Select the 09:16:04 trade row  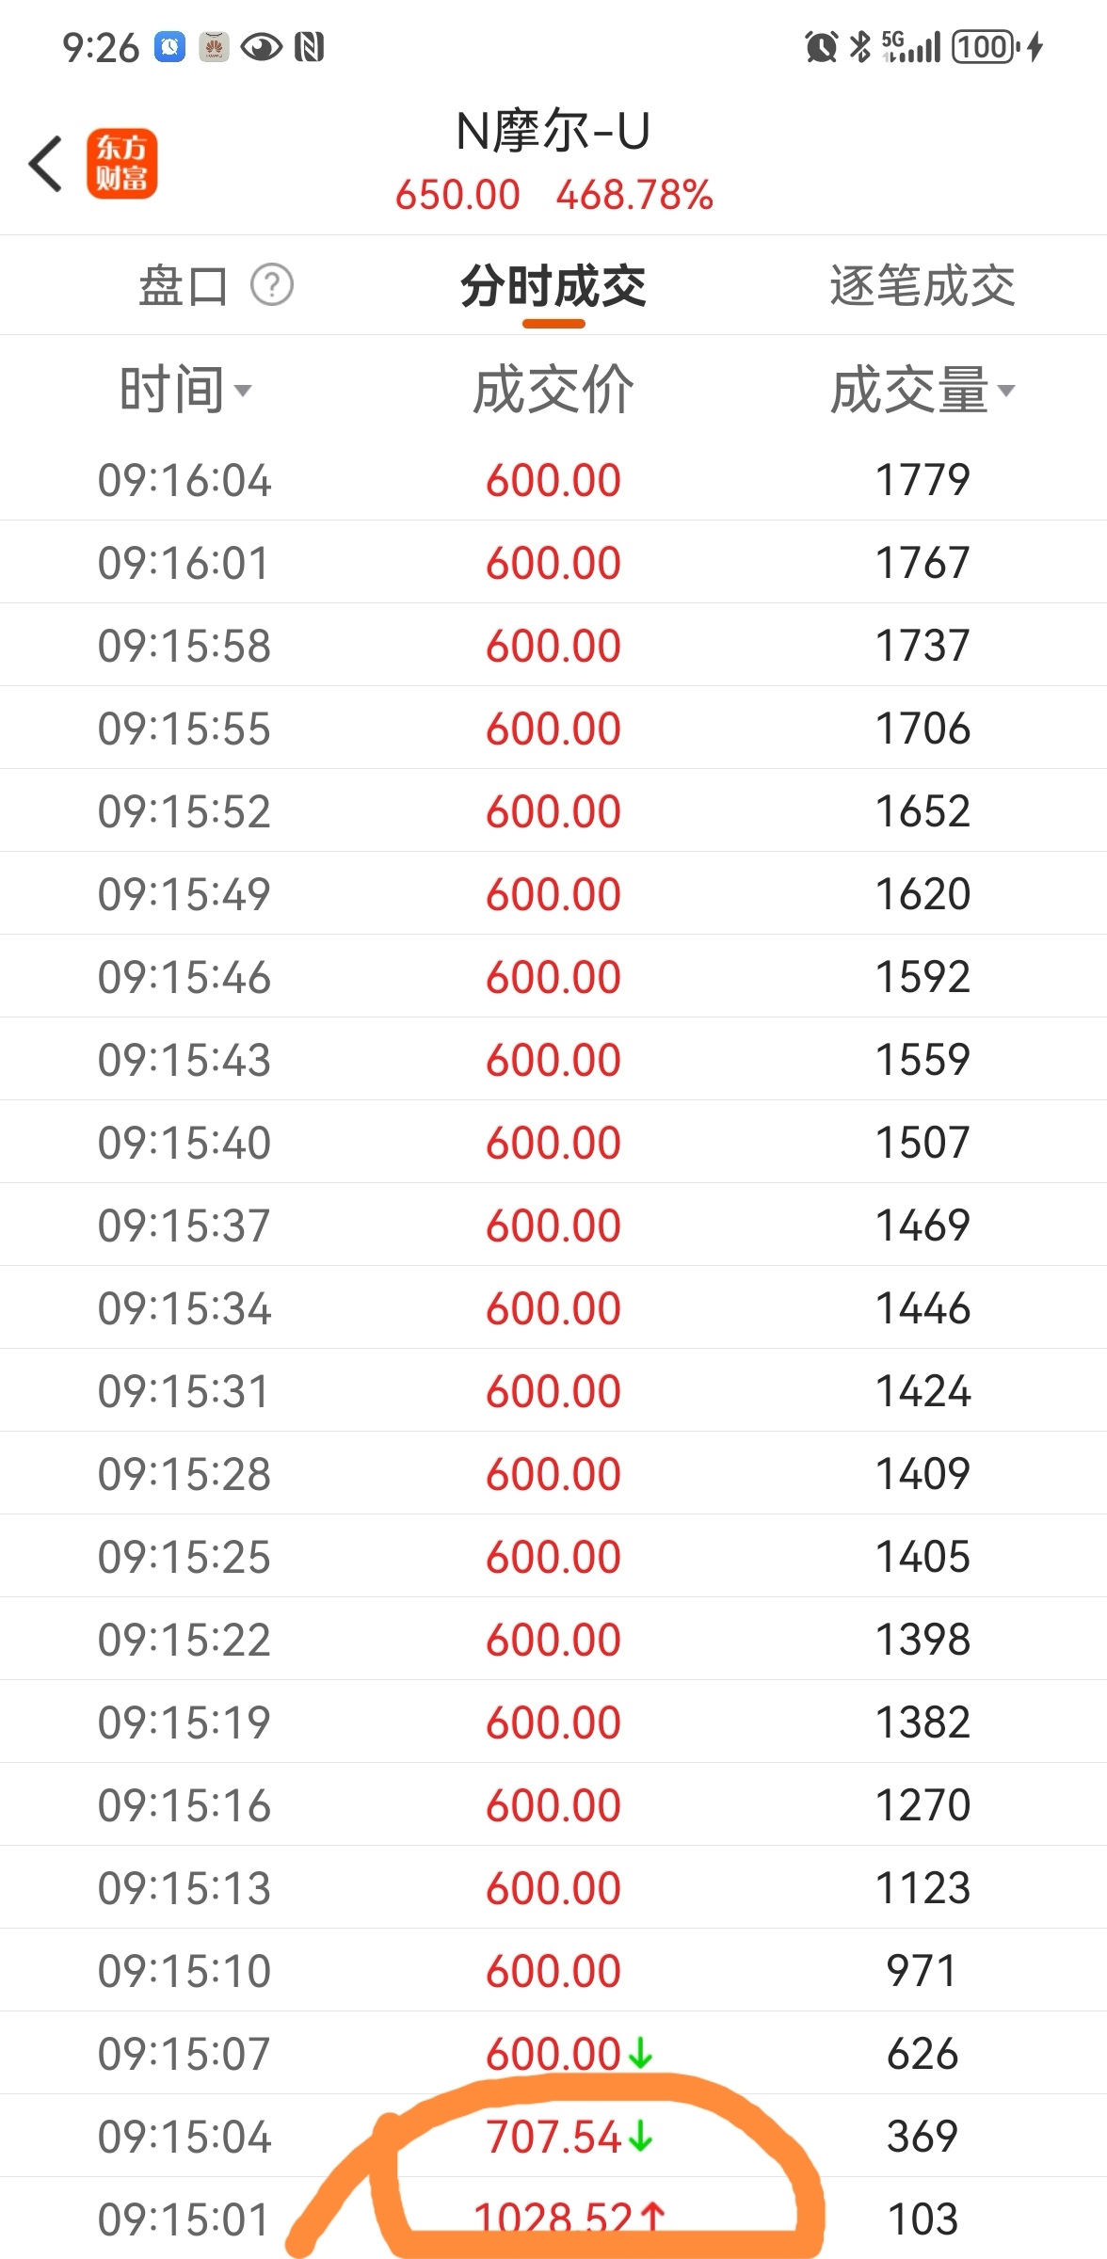click(x=553, y=479)
